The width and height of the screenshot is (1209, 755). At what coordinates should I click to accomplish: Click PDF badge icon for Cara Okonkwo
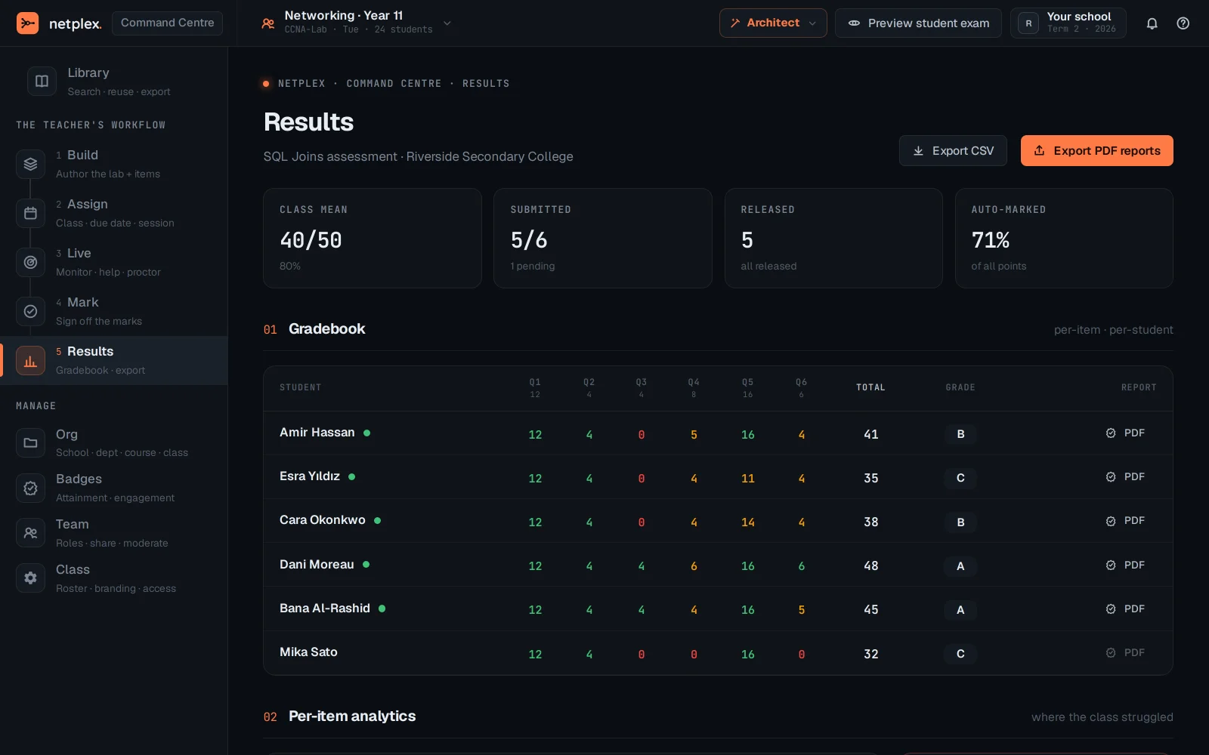[x=1111, y=521]
